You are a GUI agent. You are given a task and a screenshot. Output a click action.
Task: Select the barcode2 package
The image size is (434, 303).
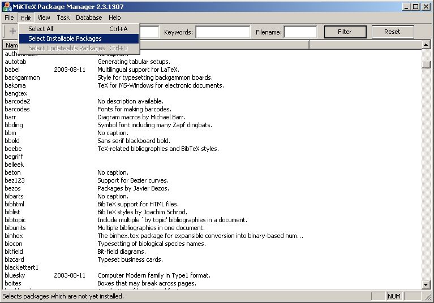pyautogui.click(x=18, y=101)
